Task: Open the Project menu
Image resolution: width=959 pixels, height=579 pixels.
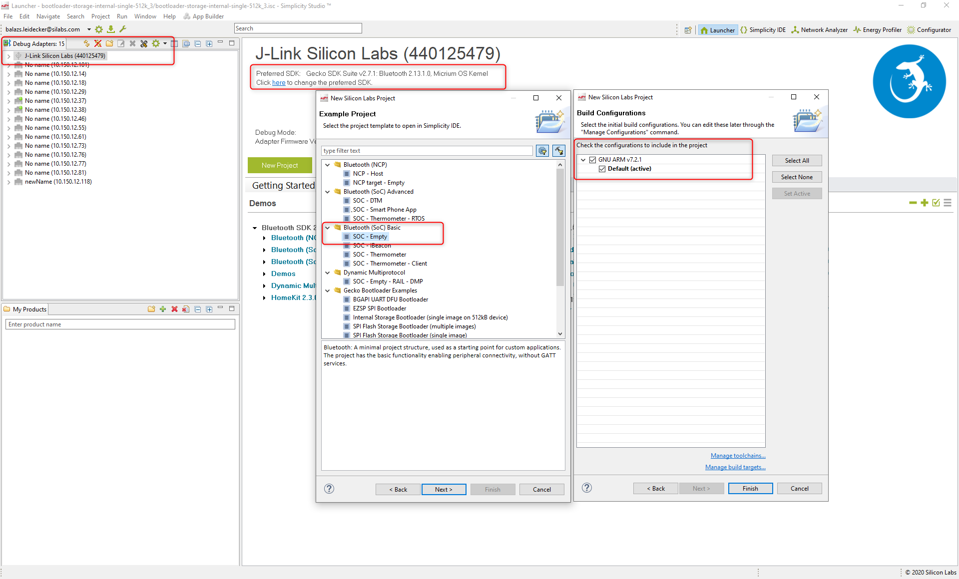Action: (x=100, y=16)
